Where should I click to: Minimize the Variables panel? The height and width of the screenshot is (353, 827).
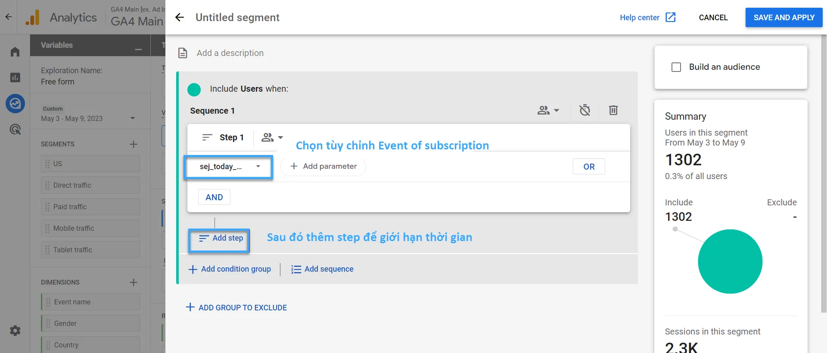pyautogui.click(x=138, y=50)
